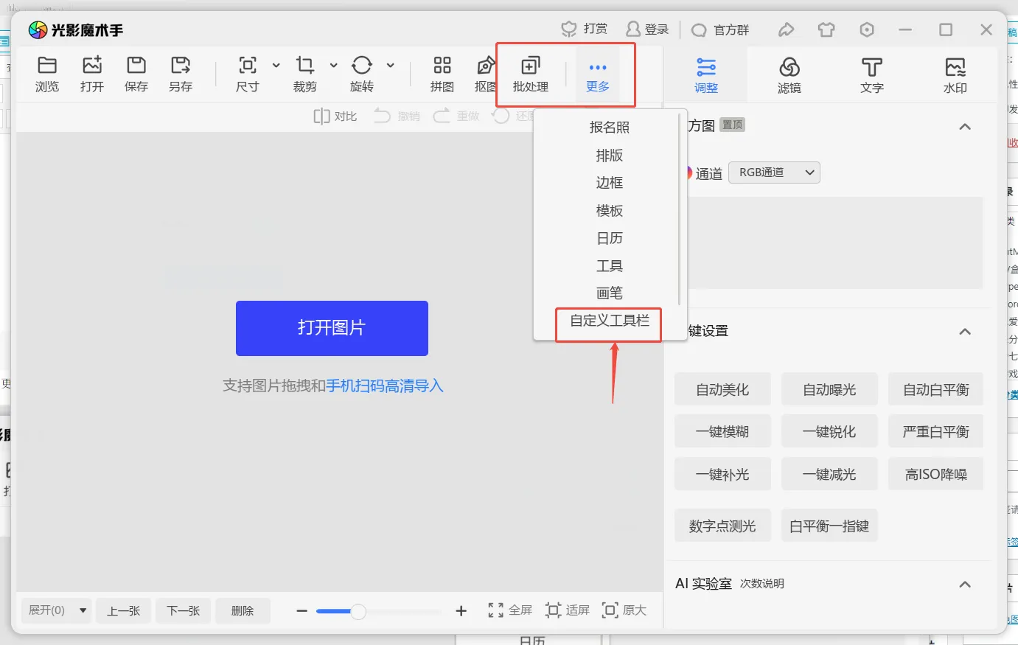Open the 官方群 official group chat
1018x645 pixels.
point(720,30)
